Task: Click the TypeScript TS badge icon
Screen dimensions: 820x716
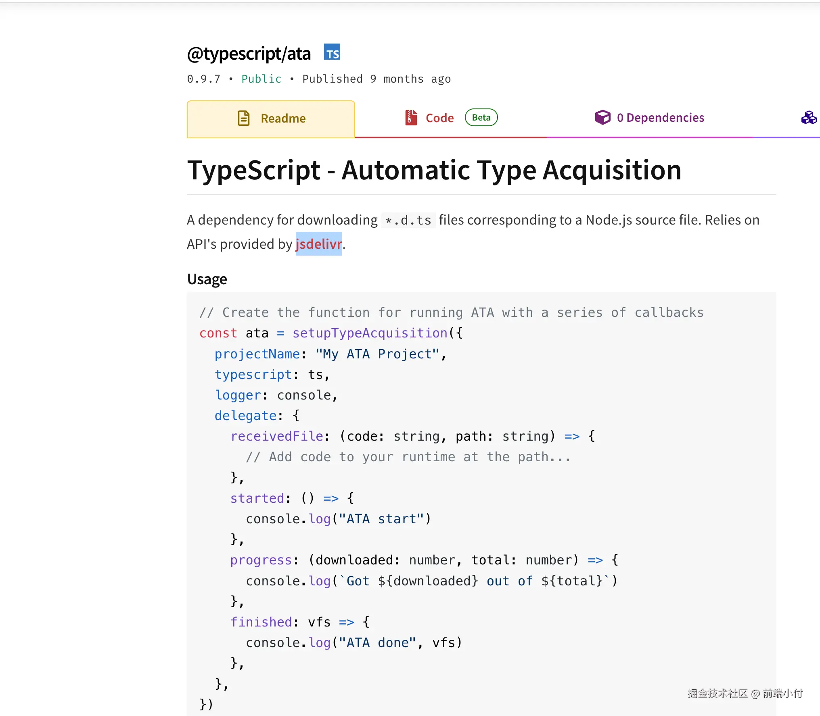Action: coord(332,52)
